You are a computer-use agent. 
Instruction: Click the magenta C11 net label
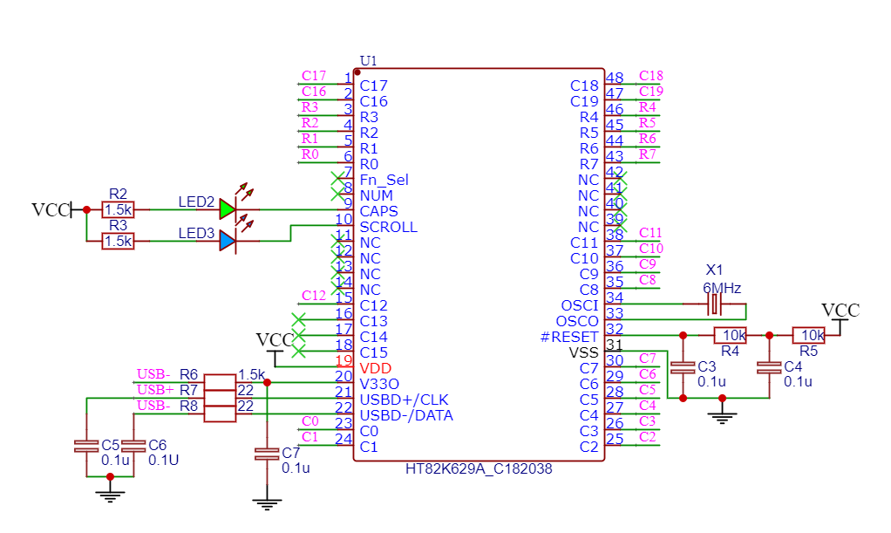650,232
